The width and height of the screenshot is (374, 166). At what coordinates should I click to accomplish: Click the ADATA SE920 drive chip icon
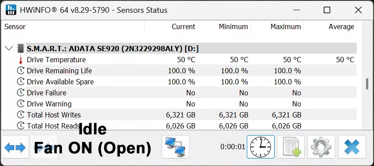21,49
